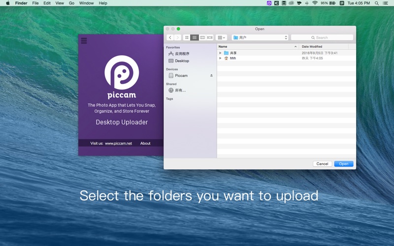Click the Piccam menu bar status icon
Screen dimensions: 394x246
269,3
